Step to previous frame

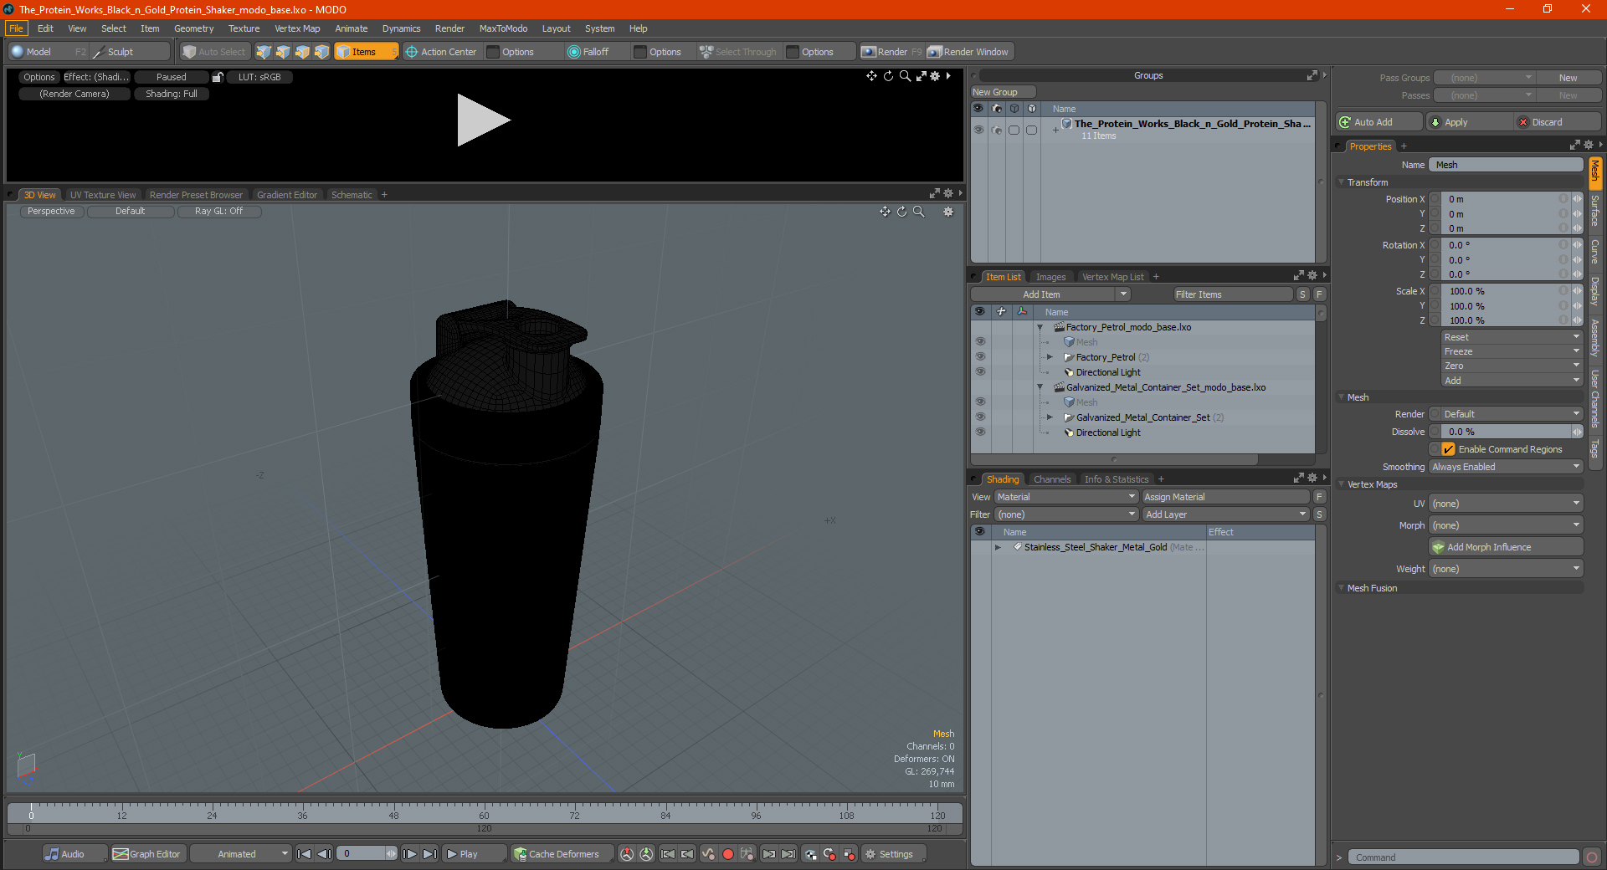pyautogui.click(x=325, y=854)
